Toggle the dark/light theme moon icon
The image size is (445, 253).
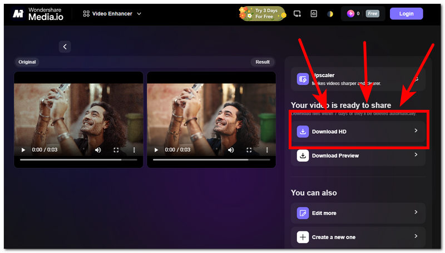pyautogui.click(x=330, y=13)
